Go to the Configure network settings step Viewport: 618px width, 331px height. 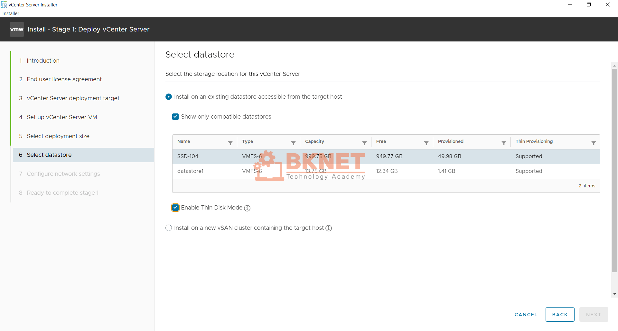pos(63,174)
